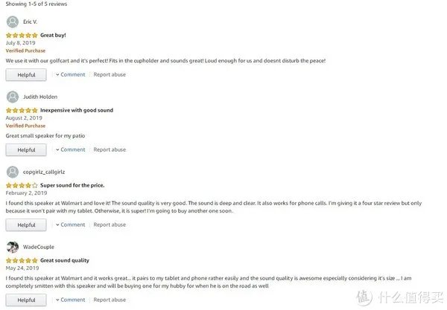Viewport: 447px width, 310px height.
Task: Click the star rating on "Great buy!" review
Action: tap(22, 35)
